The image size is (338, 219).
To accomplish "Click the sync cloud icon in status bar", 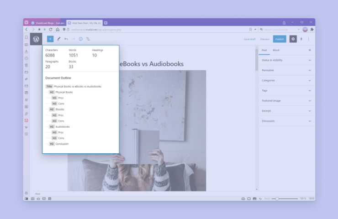I will pos(38,199).
